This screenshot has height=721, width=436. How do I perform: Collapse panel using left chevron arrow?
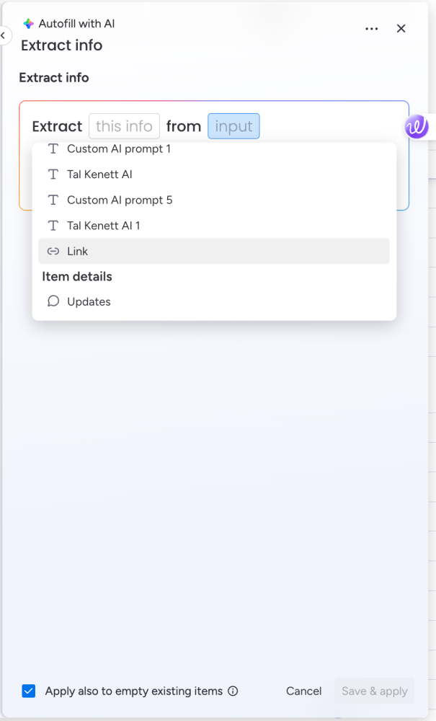(4, 35)
